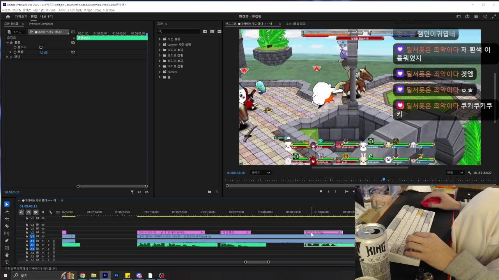Screen dimensions: 499x280
Task: Click the new custom bin folder icon
Action: coord(209,192)
